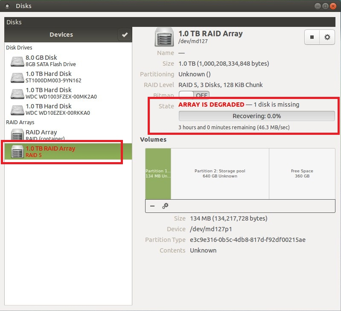Select the WDC WD10EZEX-00RKKA0 hard disk

point(68,110)
